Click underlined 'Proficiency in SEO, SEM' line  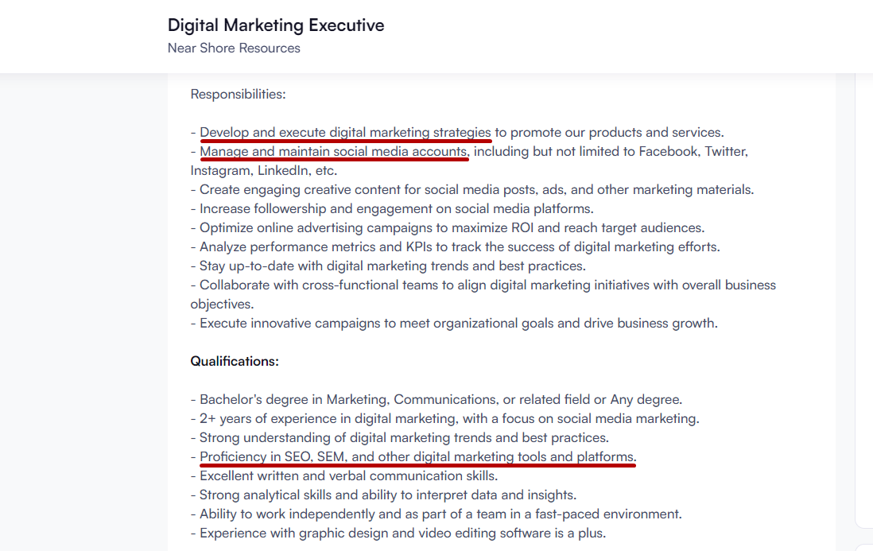click(x=417, y=456)
